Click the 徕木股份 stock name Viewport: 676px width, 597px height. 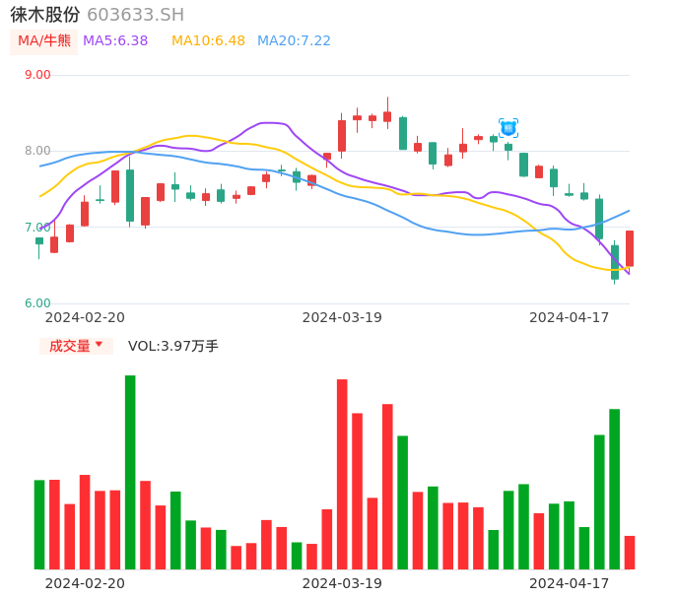pos(45,15)
